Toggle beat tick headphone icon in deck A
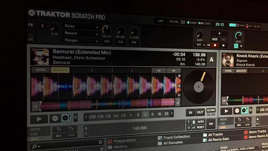This screenshot has width=268, height=151. click(x=86, y=134)
